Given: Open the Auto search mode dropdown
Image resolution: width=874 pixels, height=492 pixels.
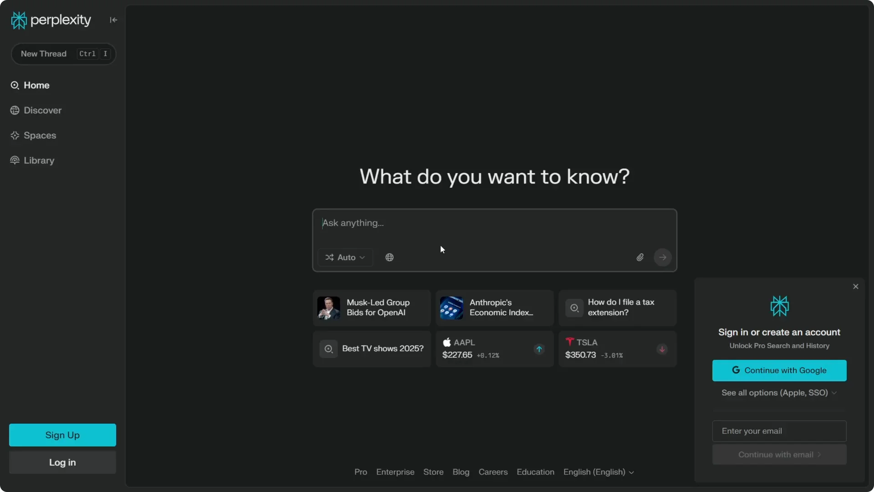Looking at the screenshot, I should (x=345, y=257).
